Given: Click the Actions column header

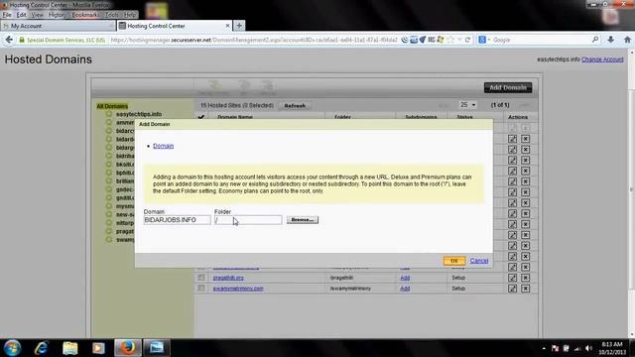Looking at the screenshot, I should point(518,117).
